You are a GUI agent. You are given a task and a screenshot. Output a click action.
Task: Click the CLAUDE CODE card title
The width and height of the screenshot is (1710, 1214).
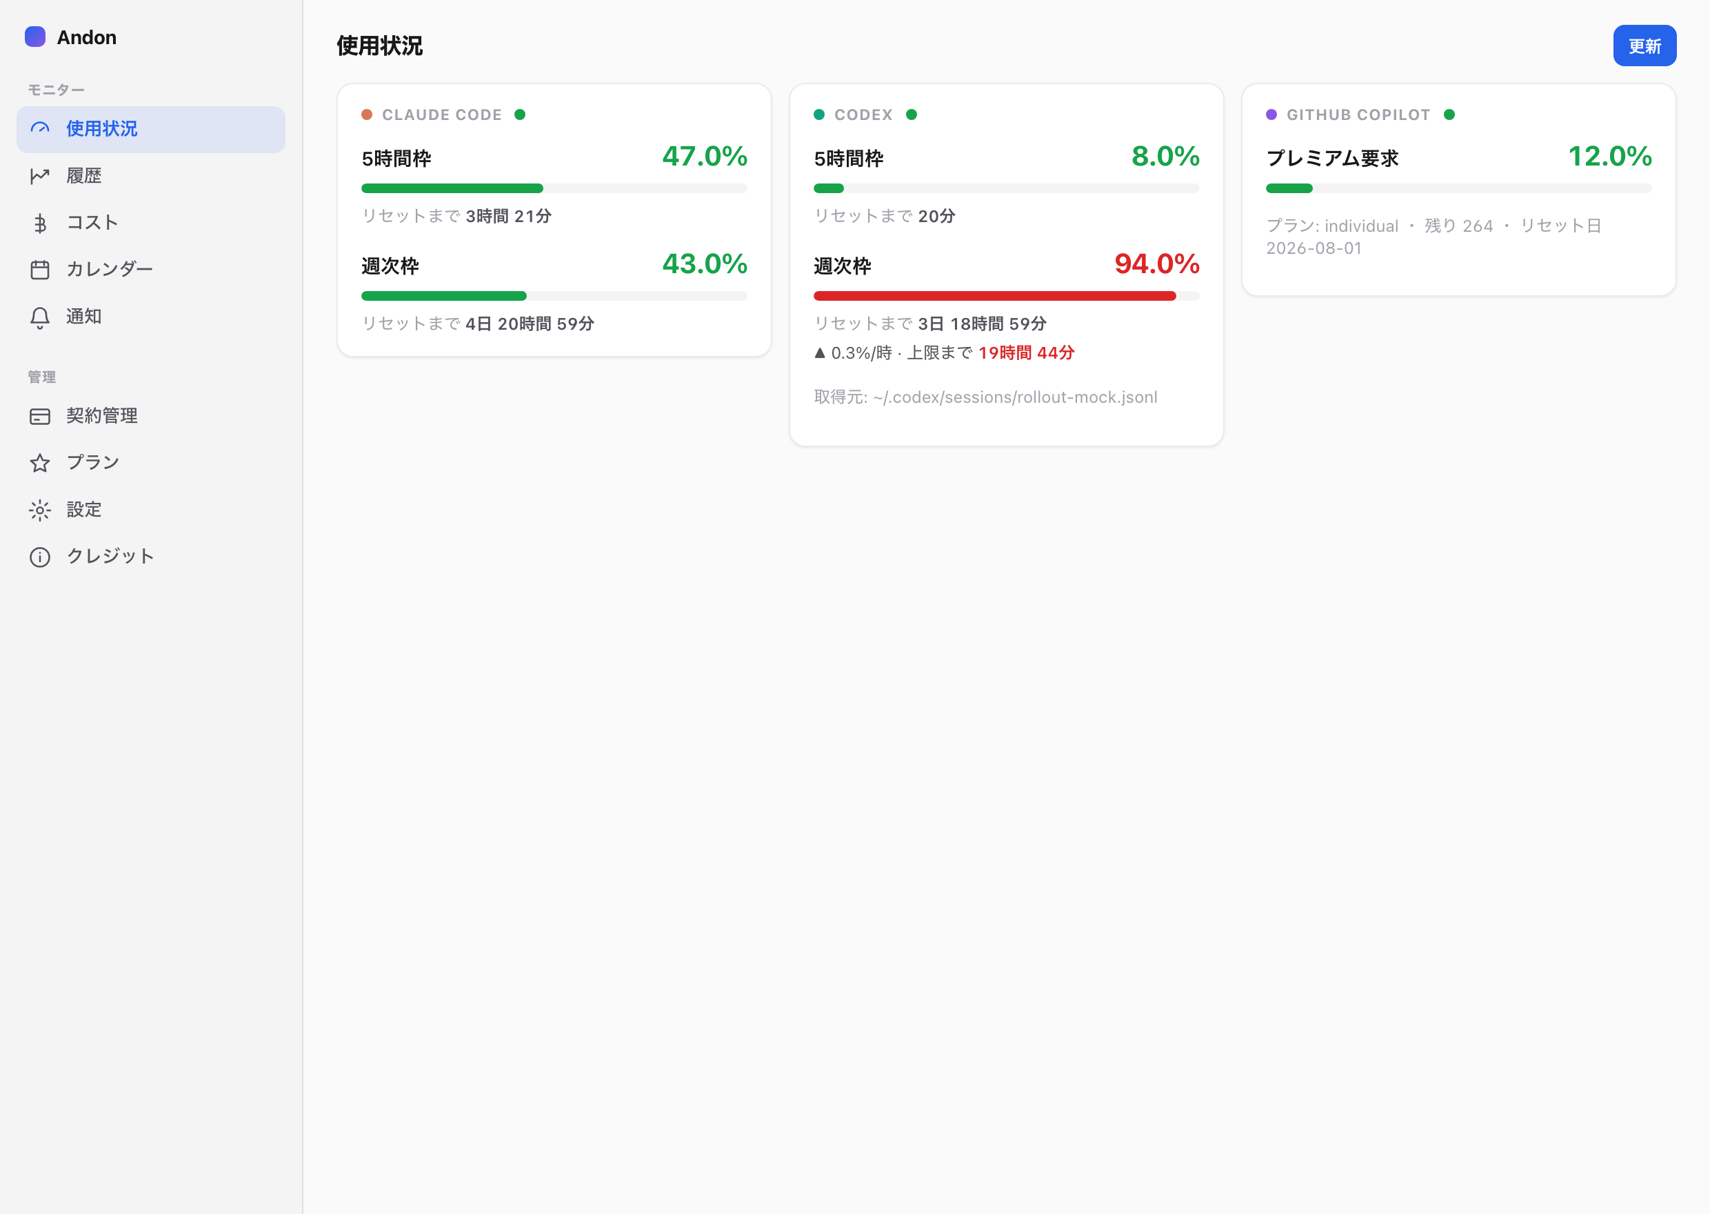441,115
